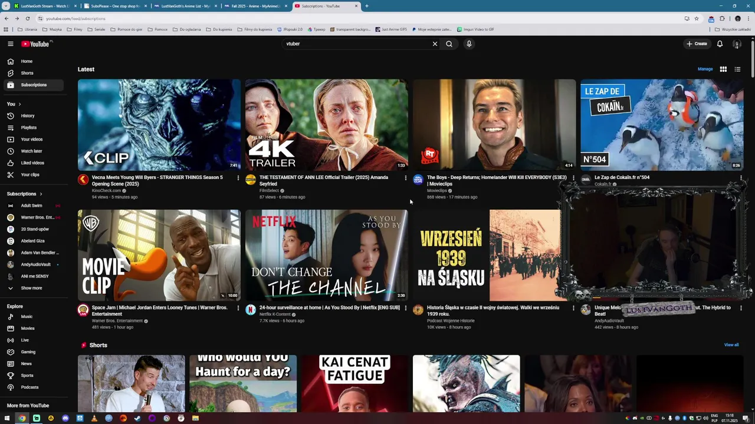Screen dimensions: 755x424
Task: Open Filmy bookmark folder
Action: pos(75,29)
